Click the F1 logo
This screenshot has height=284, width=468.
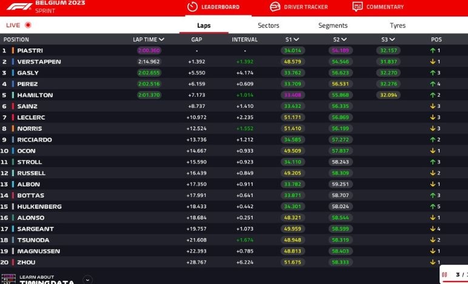click(x=18, y=7)
